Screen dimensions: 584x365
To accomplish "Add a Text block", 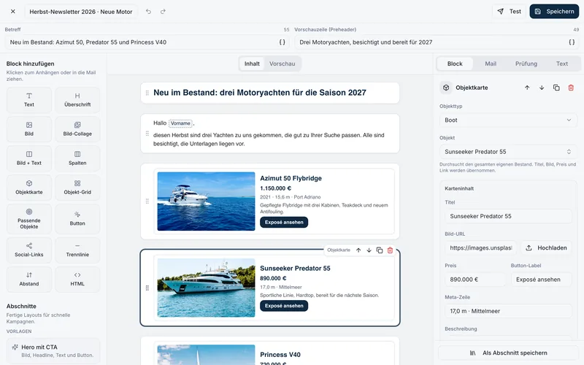I will pos(29,100).
